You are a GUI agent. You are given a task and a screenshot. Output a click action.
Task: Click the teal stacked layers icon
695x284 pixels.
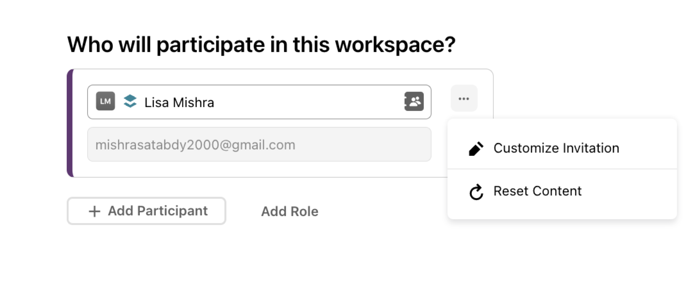(x=130, y=101)
